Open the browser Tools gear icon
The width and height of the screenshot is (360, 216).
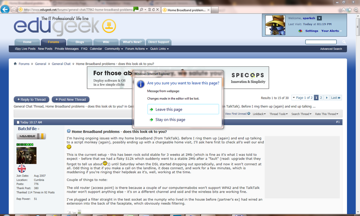point(356,10)
